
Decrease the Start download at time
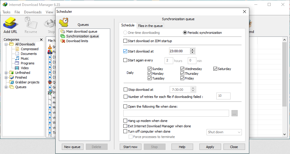192,53
